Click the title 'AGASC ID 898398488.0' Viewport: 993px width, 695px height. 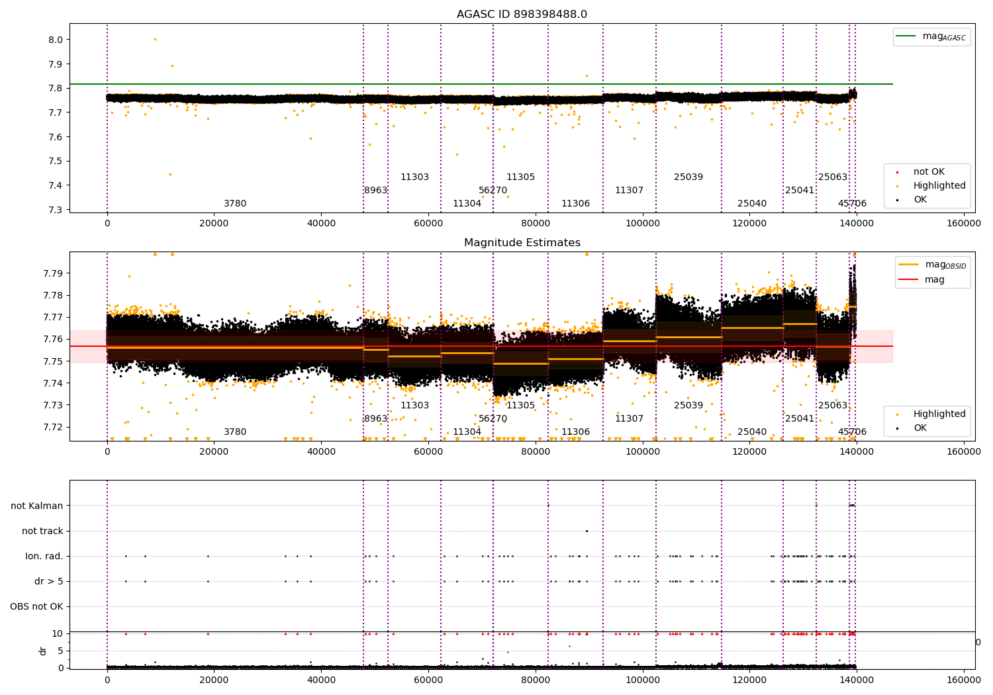point(522,15)
